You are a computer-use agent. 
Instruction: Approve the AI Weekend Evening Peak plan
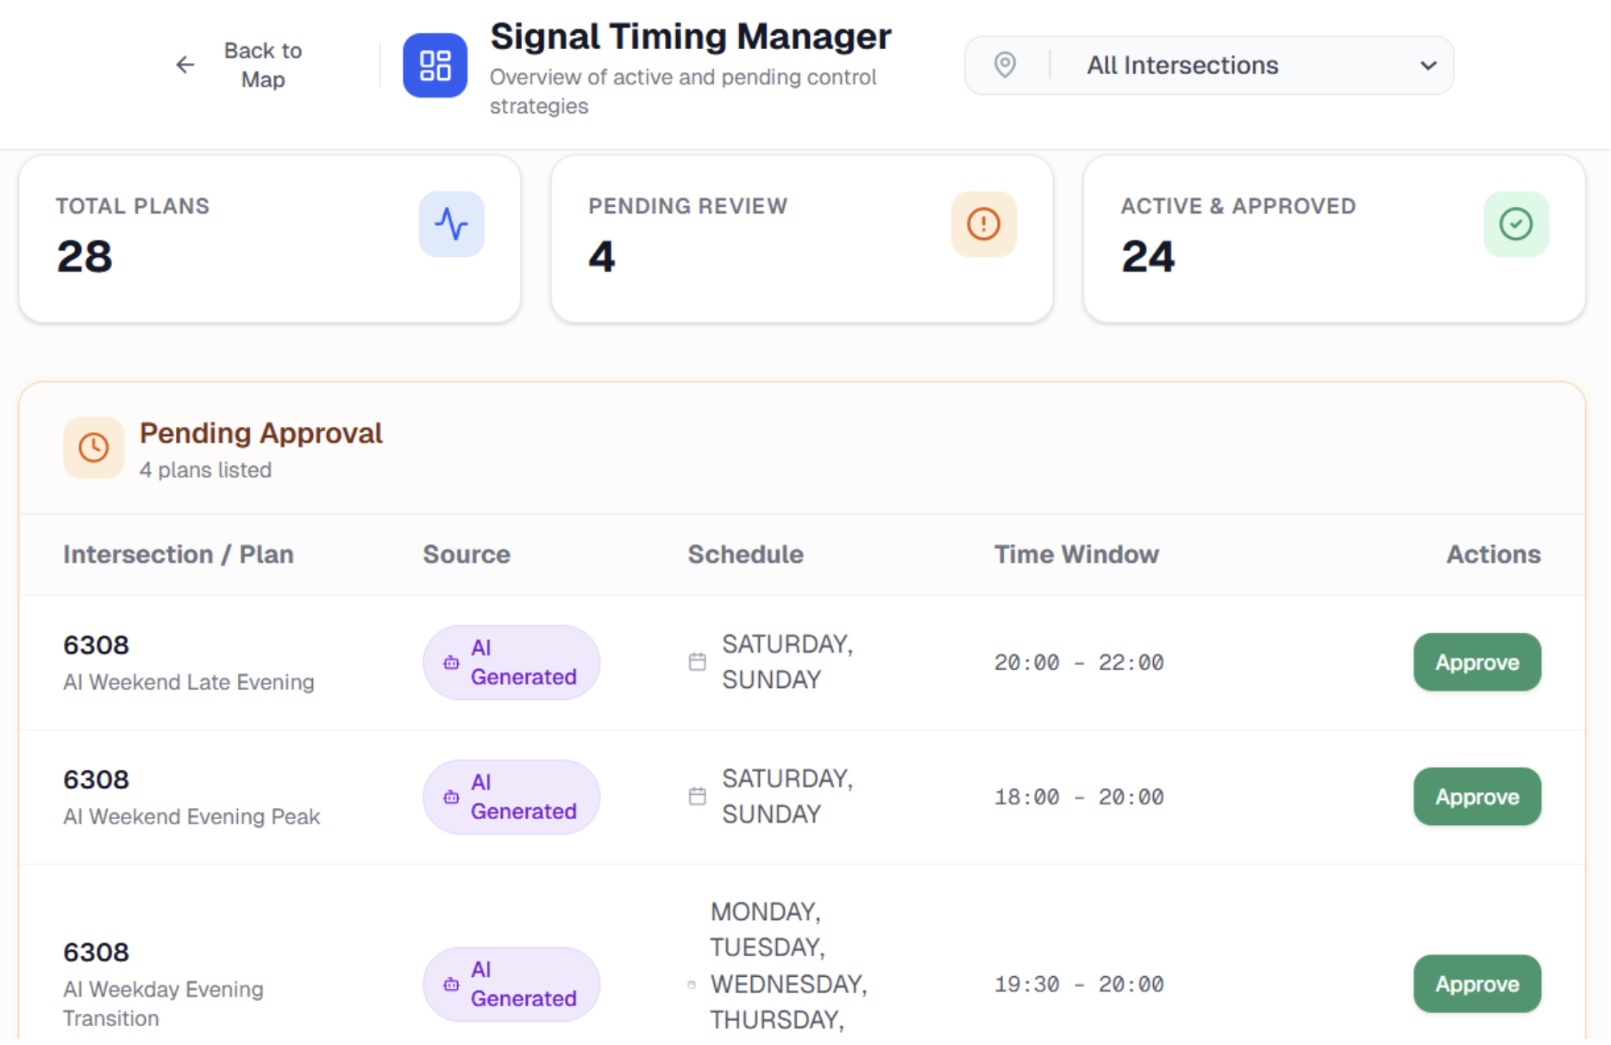pyautogui.click(x=1476, y=797)
